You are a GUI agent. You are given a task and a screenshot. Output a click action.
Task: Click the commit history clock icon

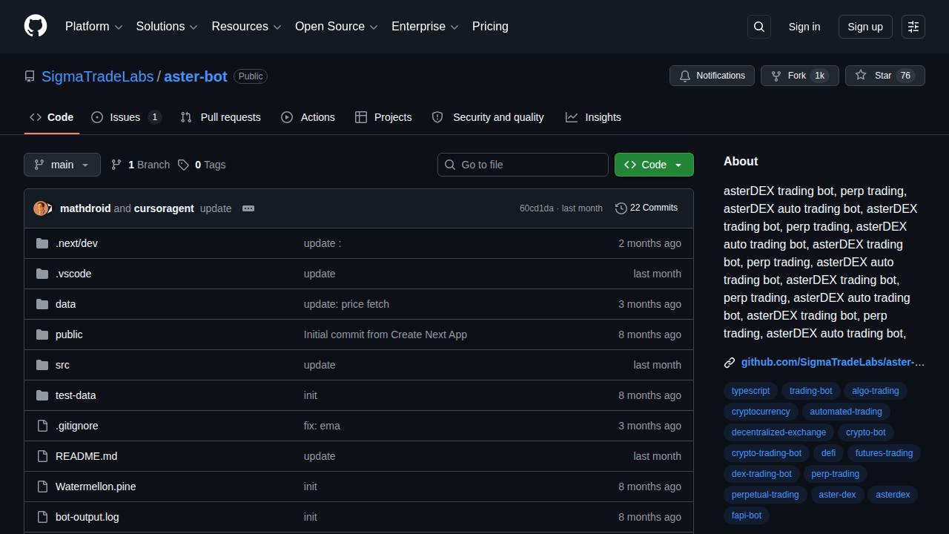tap(621, 208)
